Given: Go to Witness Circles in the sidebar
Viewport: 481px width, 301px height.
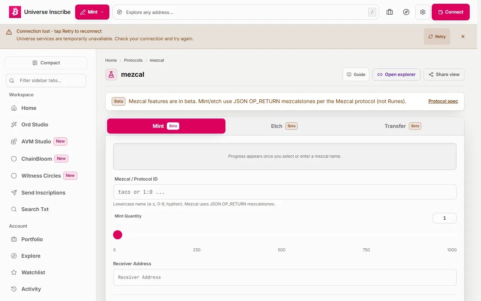Looking at the screenshot, I should (46, 176).
